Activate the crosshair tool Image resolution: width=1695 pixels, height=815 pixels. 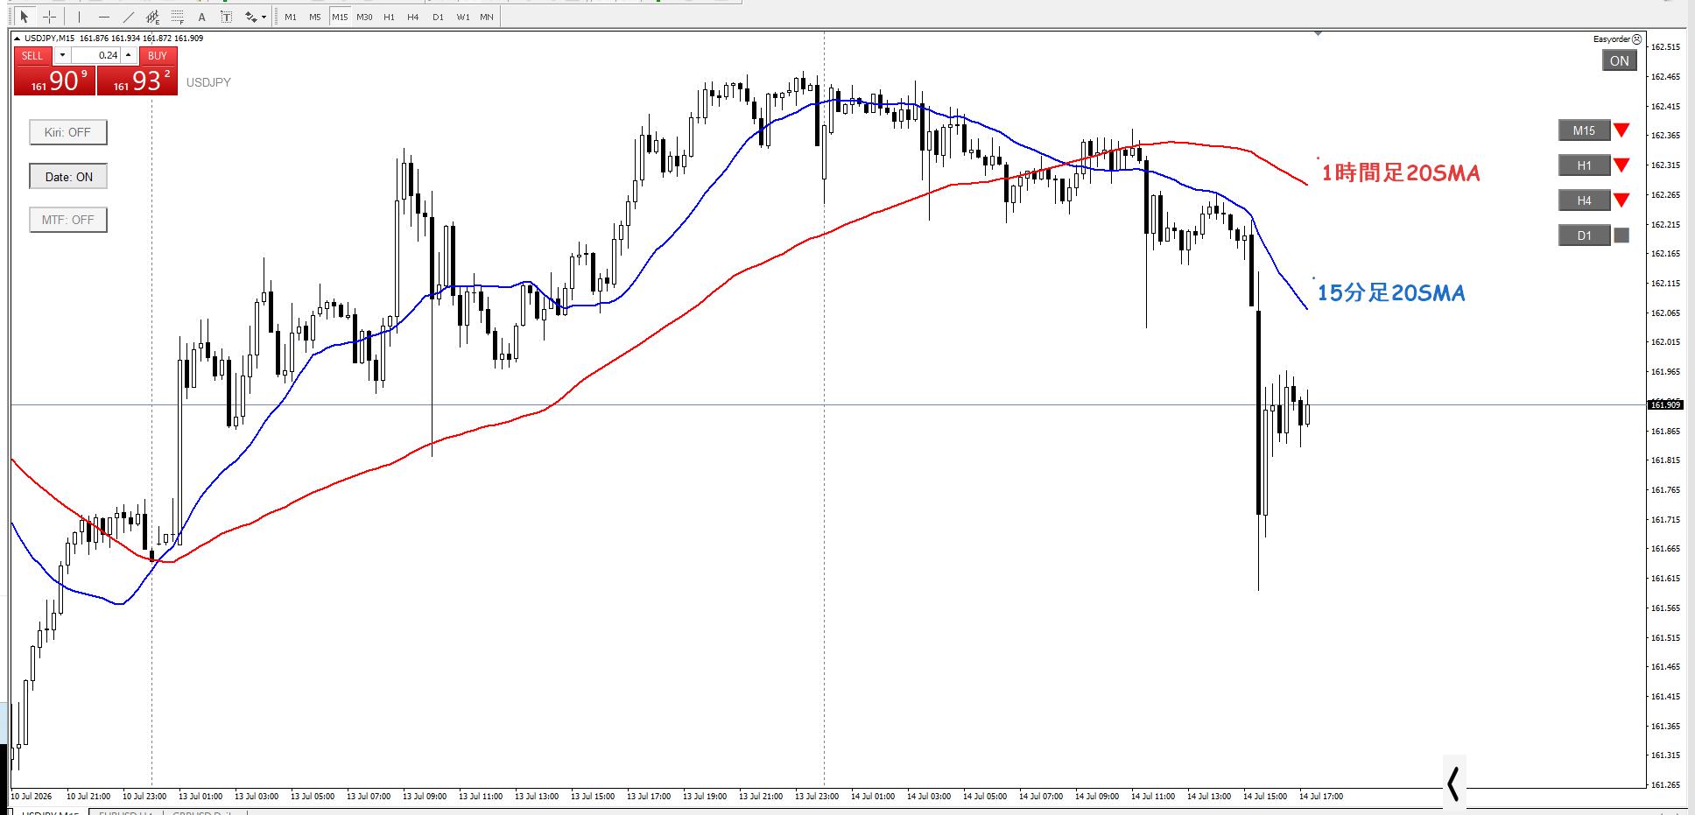(50, 17)
